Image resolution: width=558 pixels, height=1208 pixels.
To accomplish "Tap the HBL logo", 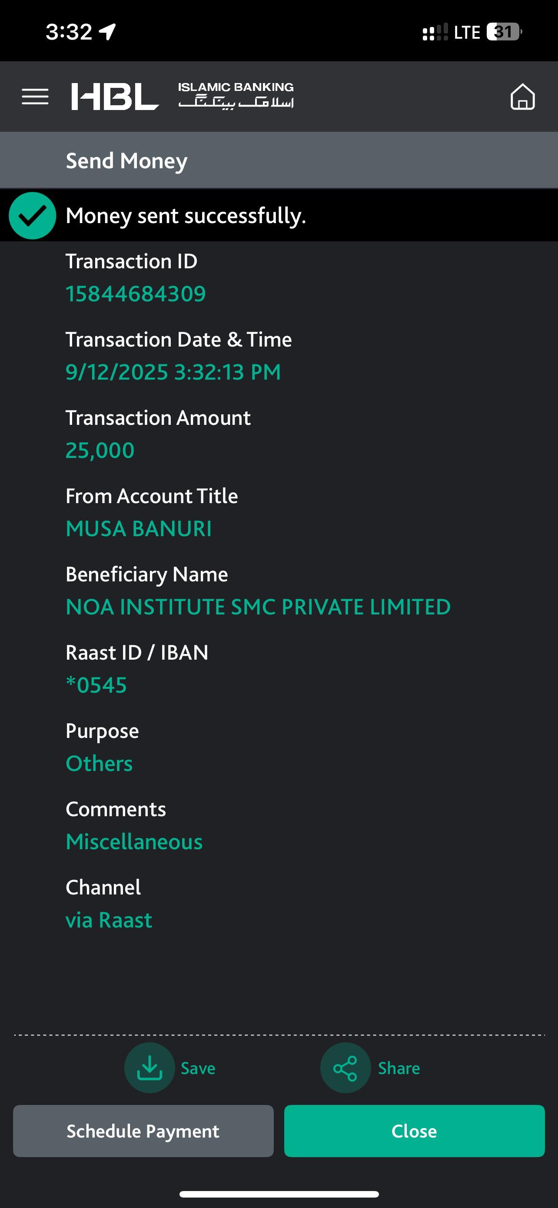I will 115,97.
